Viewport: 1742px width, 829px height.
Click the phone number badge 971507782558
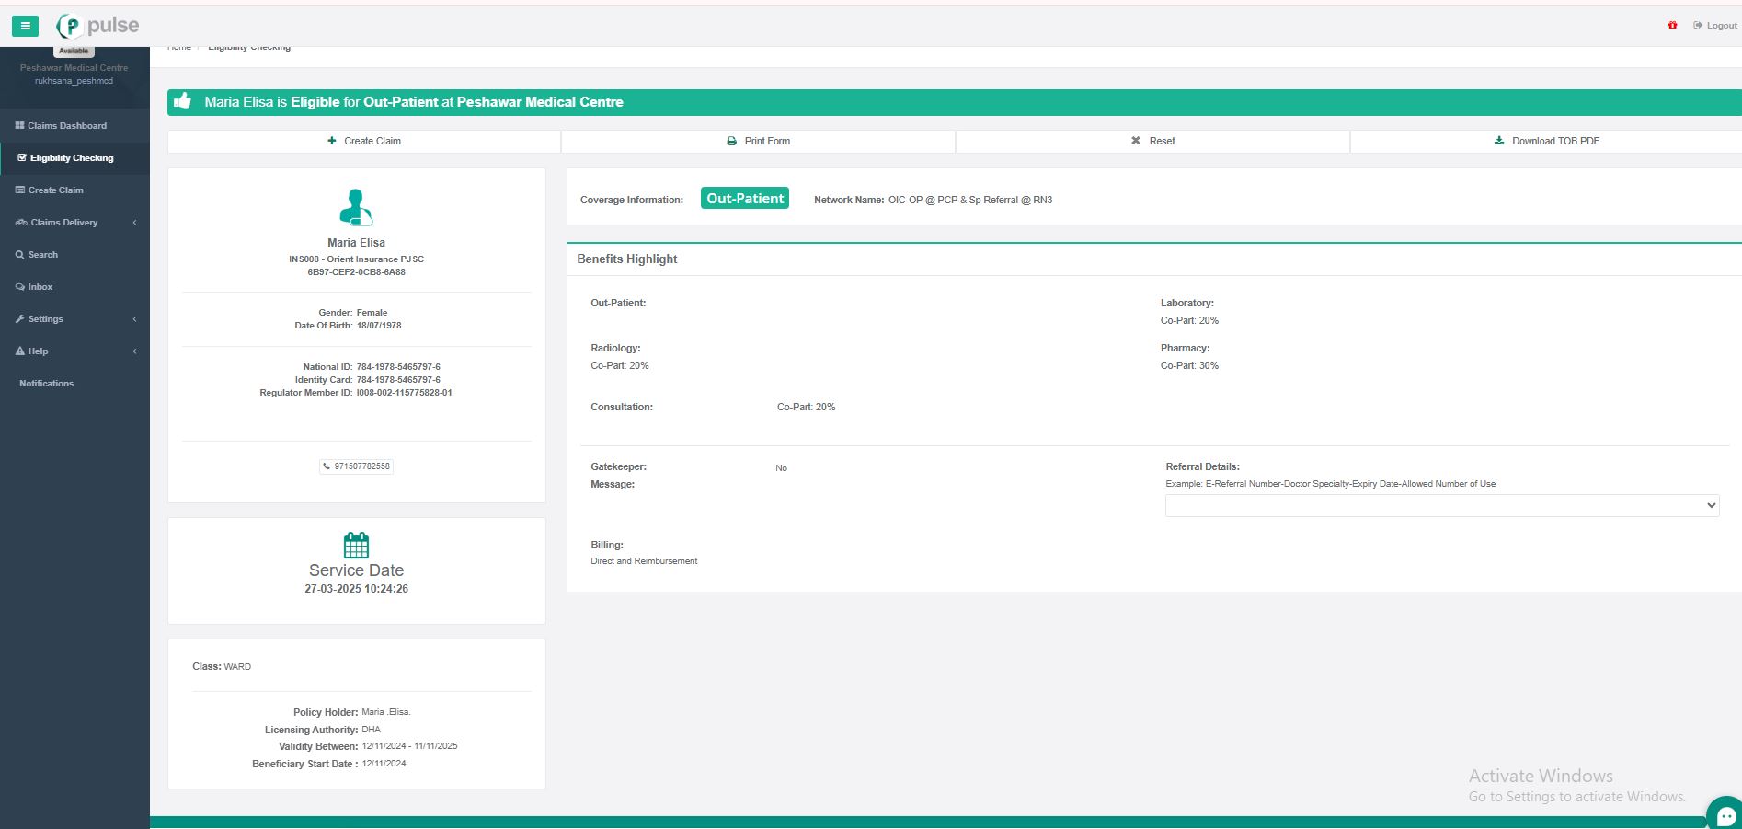pyautogui.click(x=357, y=466)
